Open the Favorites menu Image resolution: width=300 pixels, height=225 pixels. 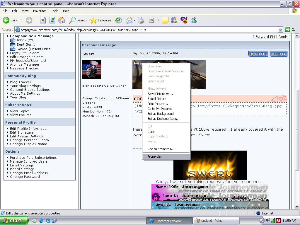40,11
